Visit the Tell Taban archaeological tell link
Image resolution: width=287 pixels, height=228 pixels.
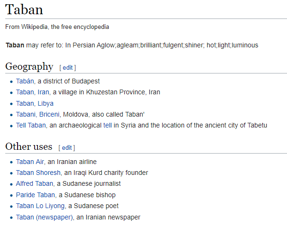click(x=30, y=125)
